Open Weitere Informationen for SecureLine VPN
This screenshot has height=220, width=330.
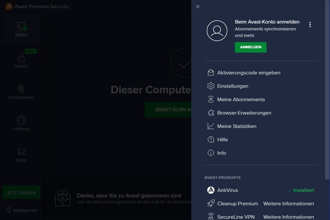(289, 217)
